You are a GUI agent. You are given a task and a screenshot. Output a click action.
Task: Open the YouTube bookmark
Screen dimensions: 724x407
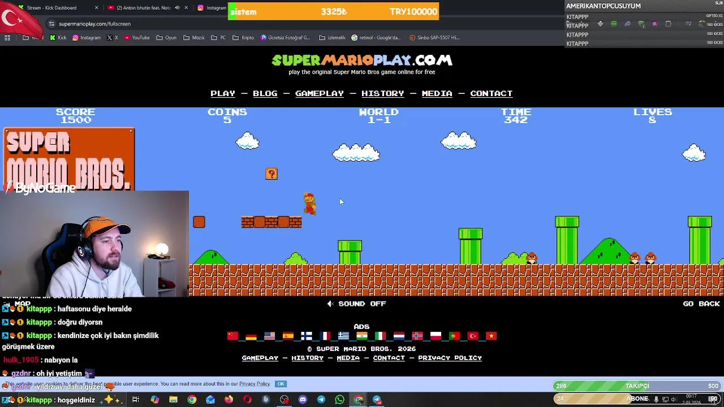coord(137,38)
